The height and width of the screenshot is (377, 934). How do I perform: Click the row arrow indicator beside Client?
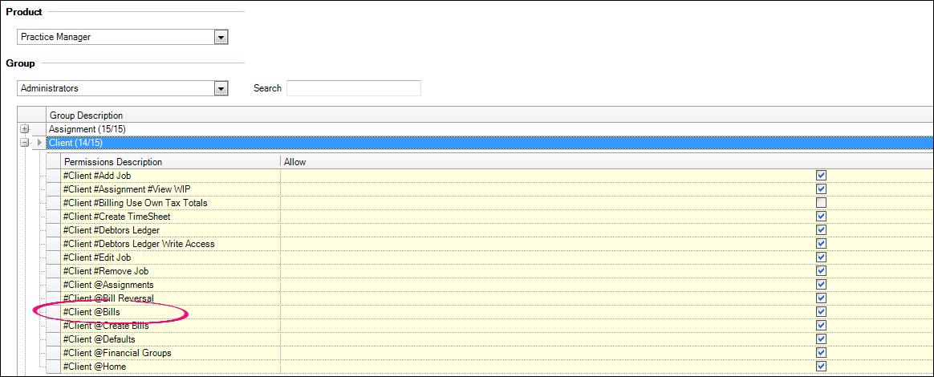(39, 143)
